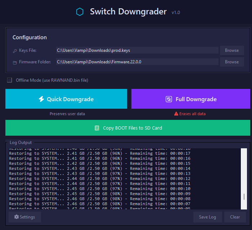Click the Configuration heading
Screen dimensions: 252x230
[x=30, y=37]
